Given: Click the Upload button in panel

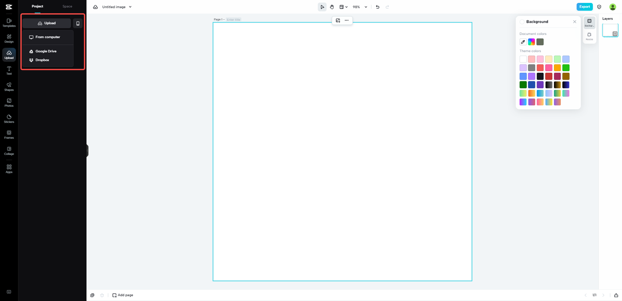Looking at the screenshot, I should pos(47,23).
